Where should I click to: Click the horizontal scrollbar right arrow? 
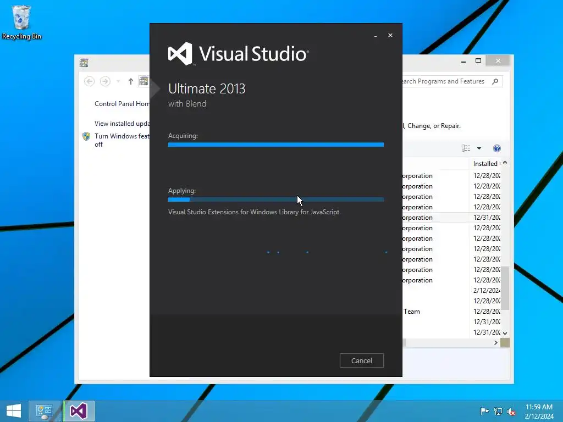[496, 343]
